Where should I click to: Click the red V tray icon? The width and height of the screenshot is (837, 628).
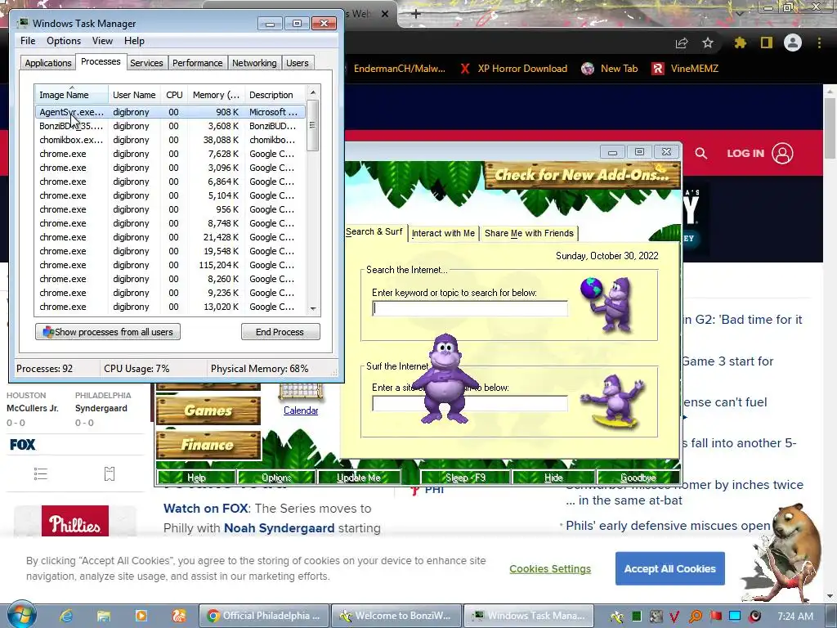[x=674, y=617]
